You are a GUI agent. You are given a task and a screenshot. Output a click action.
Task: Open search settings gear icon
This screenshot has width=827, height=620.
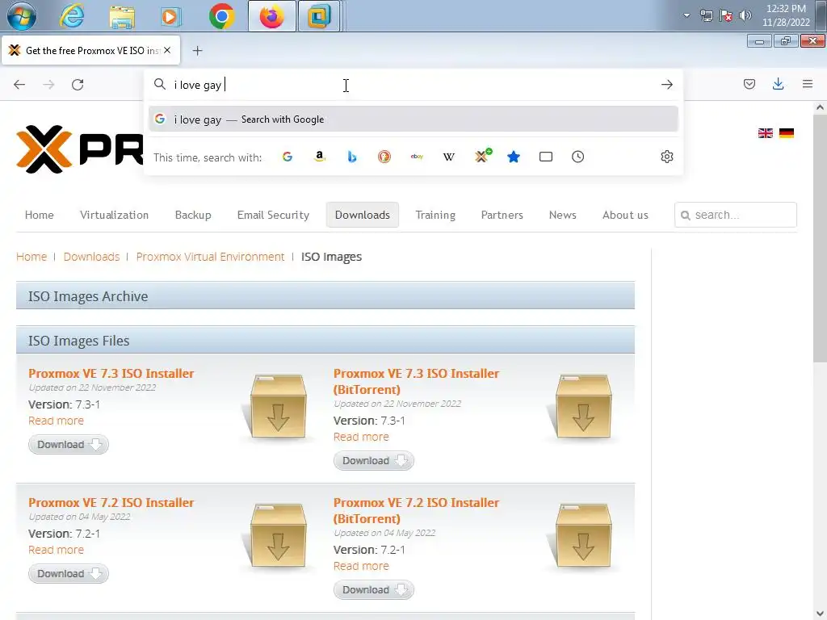pos(666,157)
